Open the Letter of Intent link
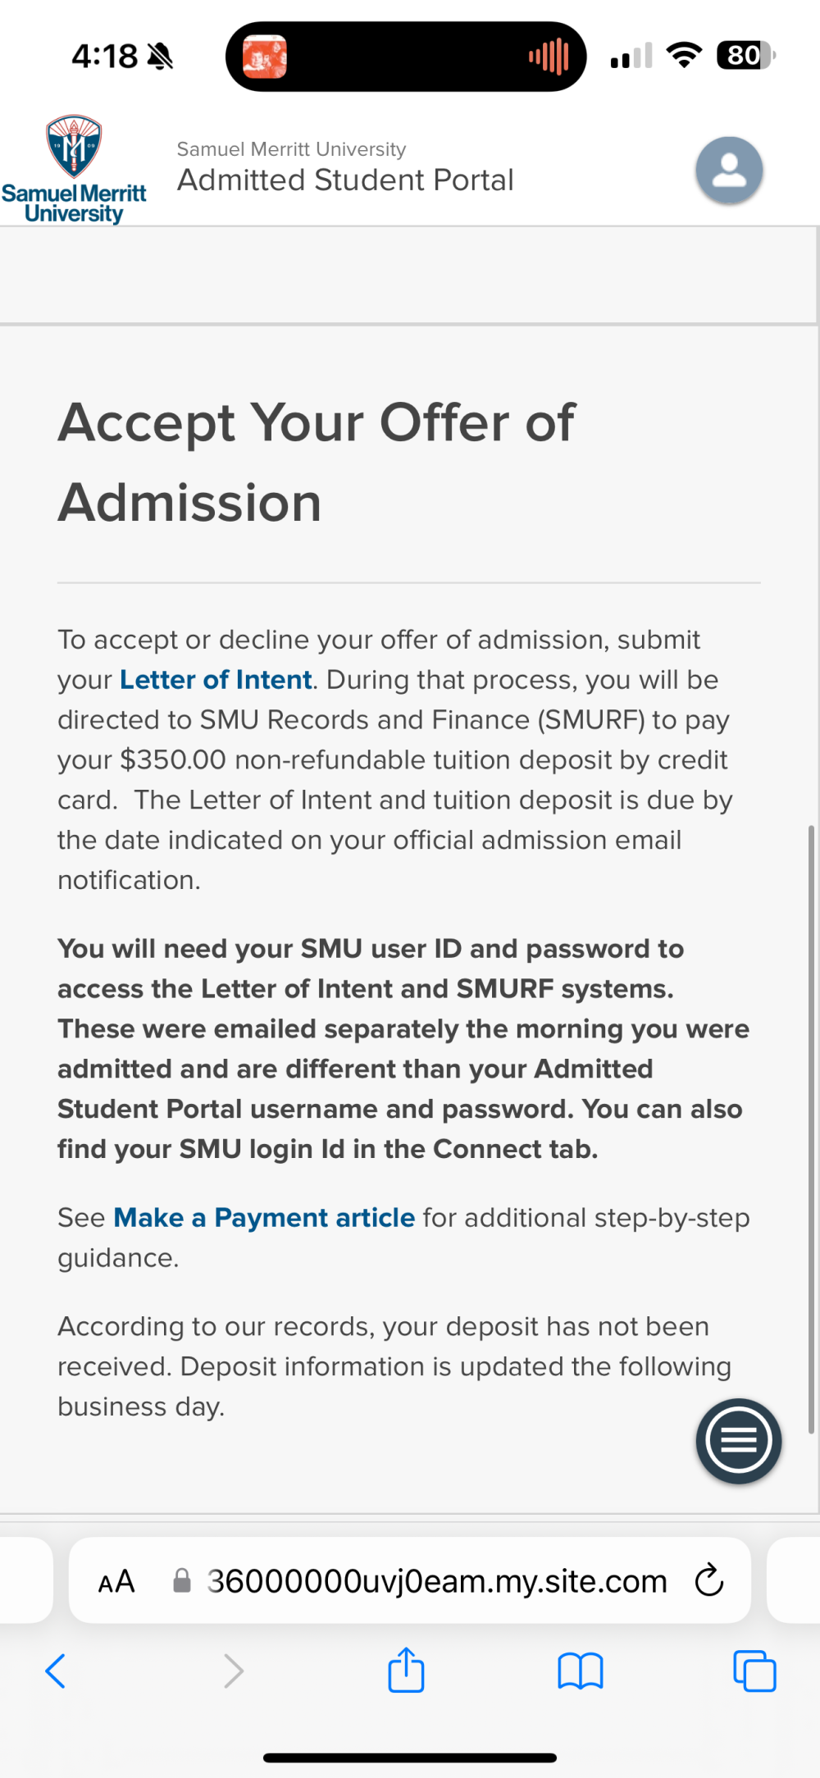The height and width of the screenshot is (1778, 820). 216,680
